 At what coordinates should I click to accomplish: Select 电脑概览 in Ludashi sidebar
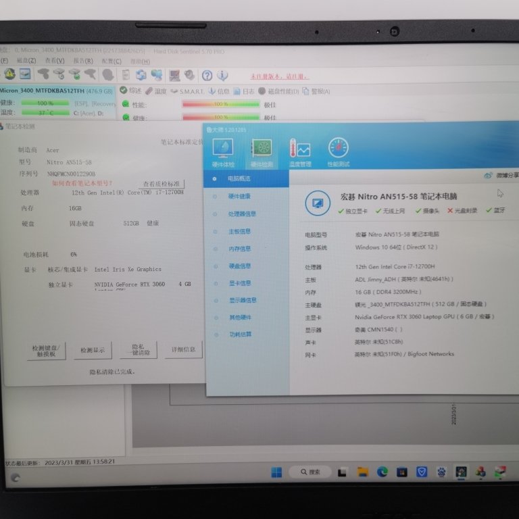click(x=246, y=178)
